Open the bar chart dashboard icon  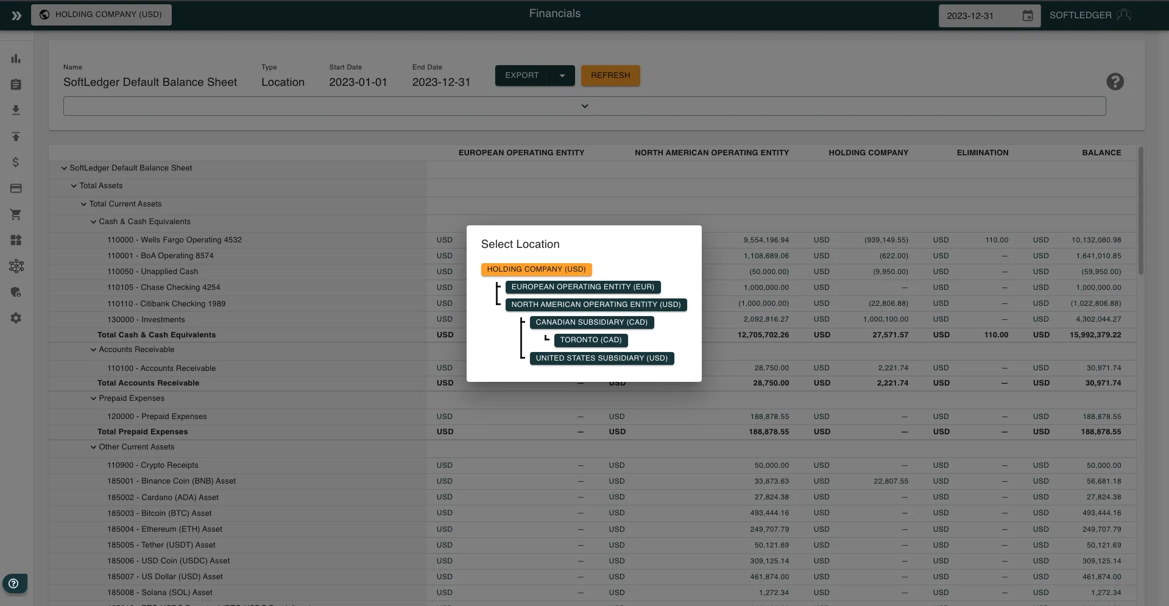tap(16, 59)
